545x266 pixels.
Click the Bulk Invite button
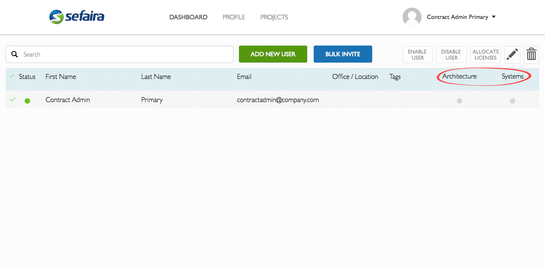click(x=343, y=54)
